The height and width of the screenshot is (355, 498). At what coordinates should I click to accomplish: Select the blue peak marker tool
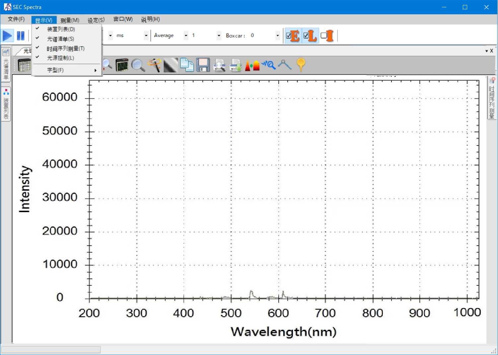pyautogui.click(x=285, y=65)
